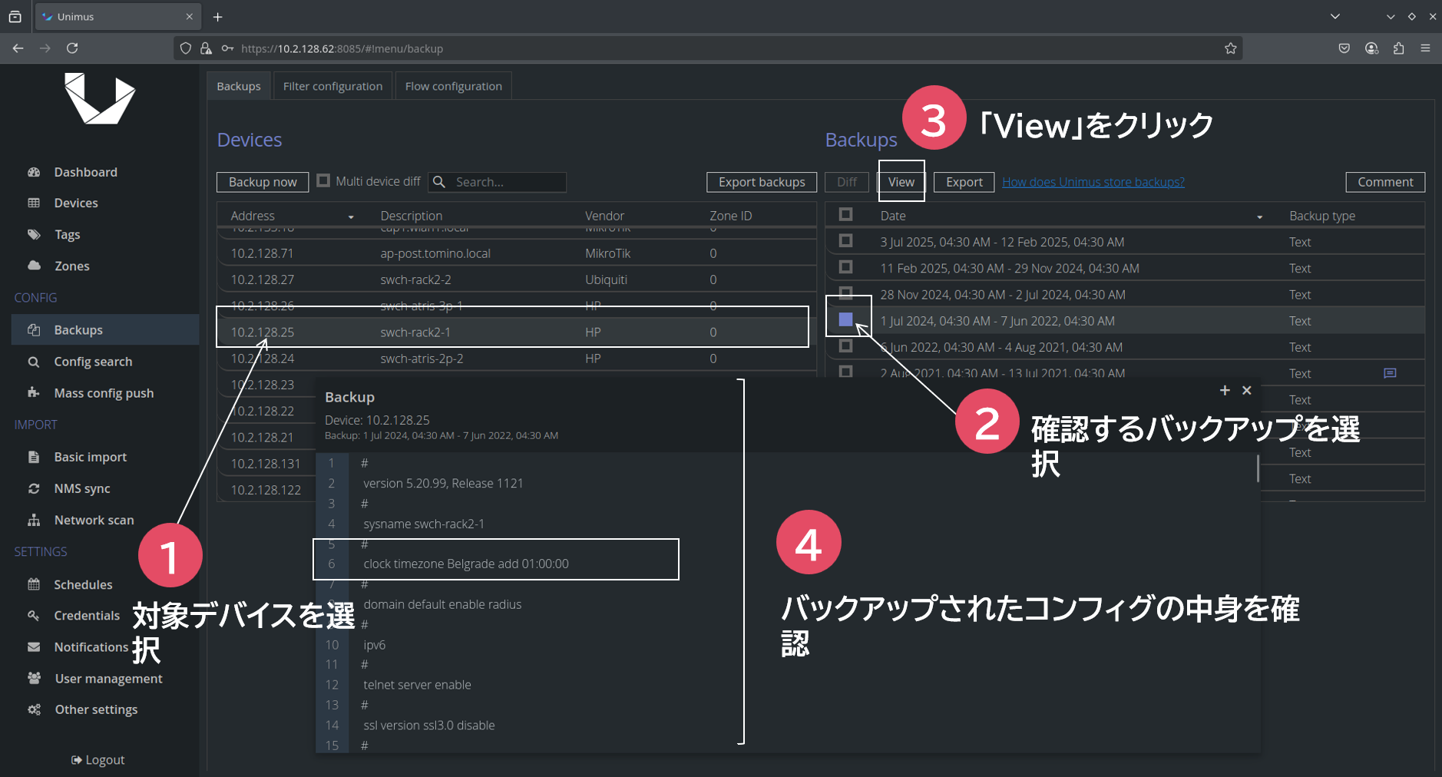
Task: Enable Multi device diff checkbox
Action: click(323, 180)
